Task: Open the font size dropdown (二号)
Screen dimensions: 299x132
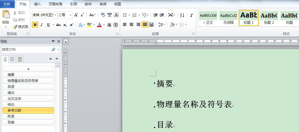Action: pyautogui.click(x=71, y=15)
